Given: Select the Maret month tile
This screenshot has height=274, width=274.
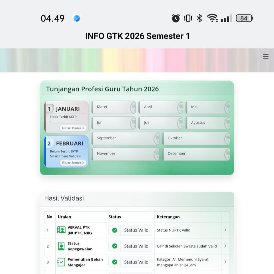Looking at the screenshot, I should coord(114,107).
